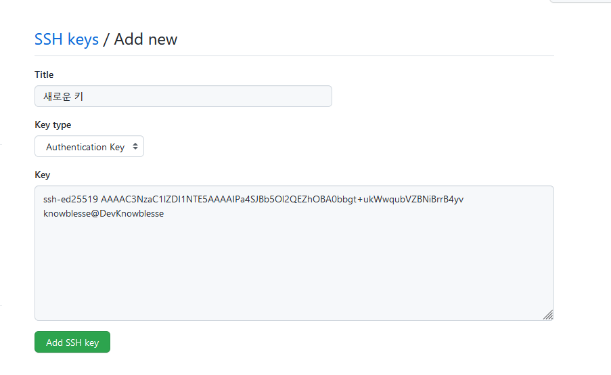Click the long AAAAC3Nza key string
This screenshot has height=375, width=611.
pos(282,199)
